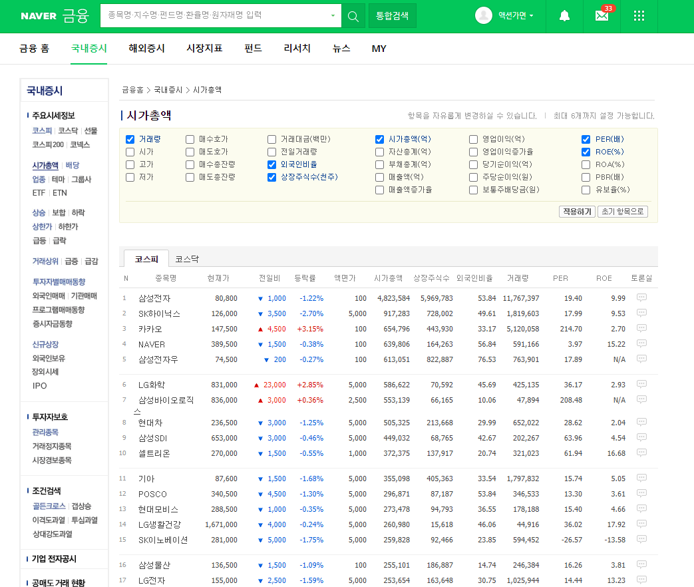The image size is (694, 587).
Task: Uncheck the 거래량 checkbox
Action: [x=130, y=140]
